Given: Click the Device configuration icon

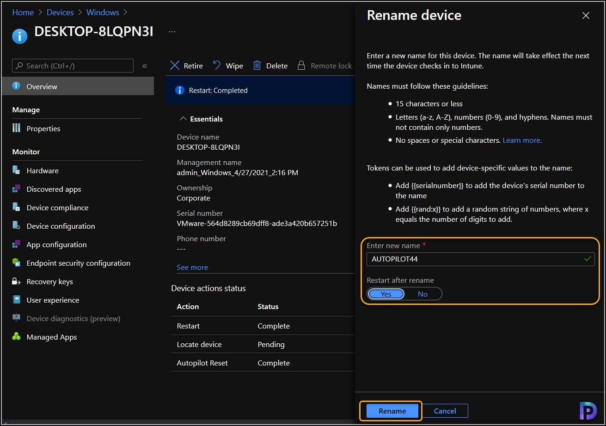Looking at the screenshot, I should click(x=16, y=225).
